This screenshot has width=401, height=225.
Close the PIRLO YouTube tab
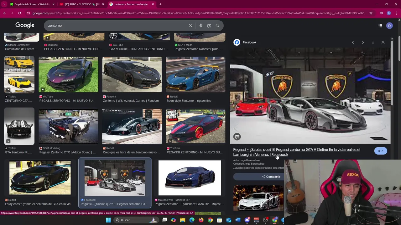(103, 4)
